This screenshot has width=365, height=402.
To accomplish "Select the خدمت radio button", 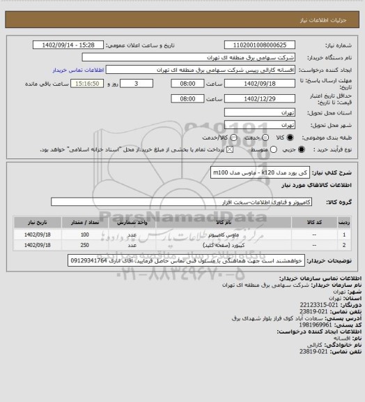I will [265, 137].
